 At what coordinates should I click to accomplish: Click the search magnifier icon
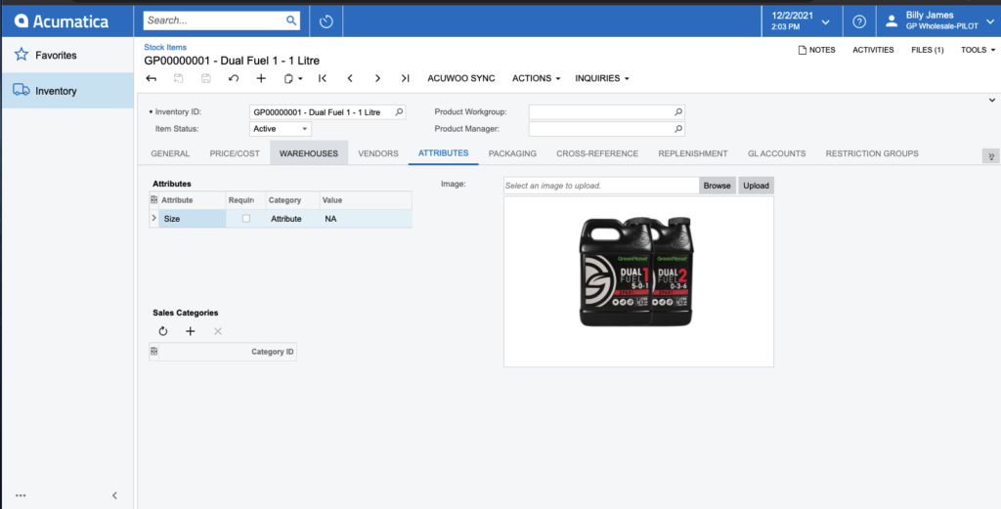291,21
